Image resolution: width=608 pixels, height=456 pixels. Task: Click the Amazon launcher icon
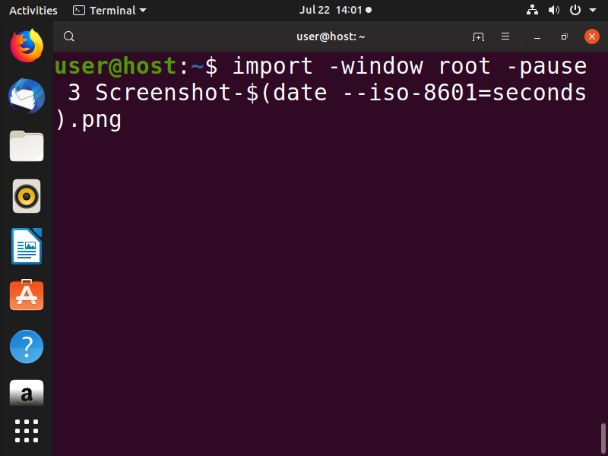tap(27, 393)
